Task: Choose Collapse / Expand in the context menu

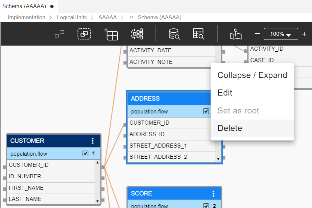Action: coord(252,75)
